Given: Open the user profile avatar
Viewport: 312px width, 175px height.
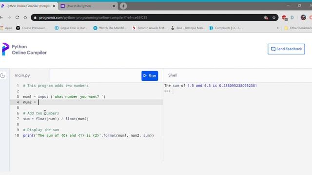Looking at the screenshot, I should (x=303, y=17).
